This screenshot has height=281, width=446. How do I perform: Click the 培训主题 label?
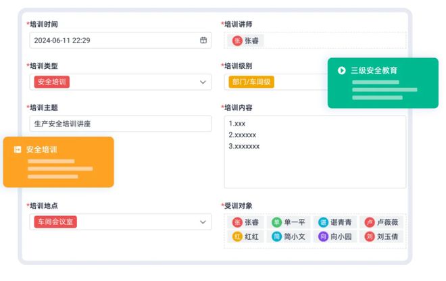(x=43, y=107)
